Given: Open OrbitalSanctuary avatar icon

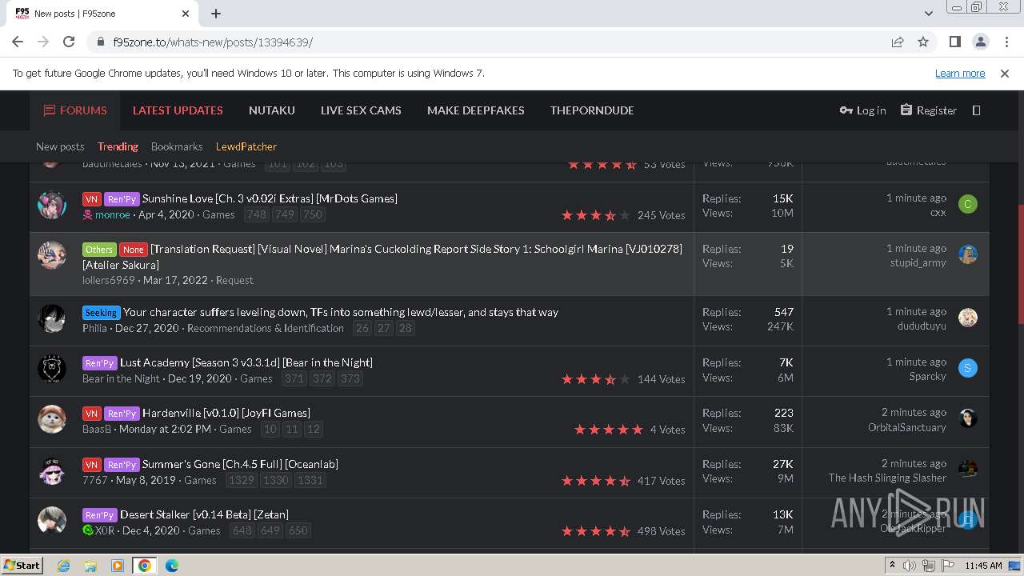Looking at the screenshot, I should click(x=968, y=418).
